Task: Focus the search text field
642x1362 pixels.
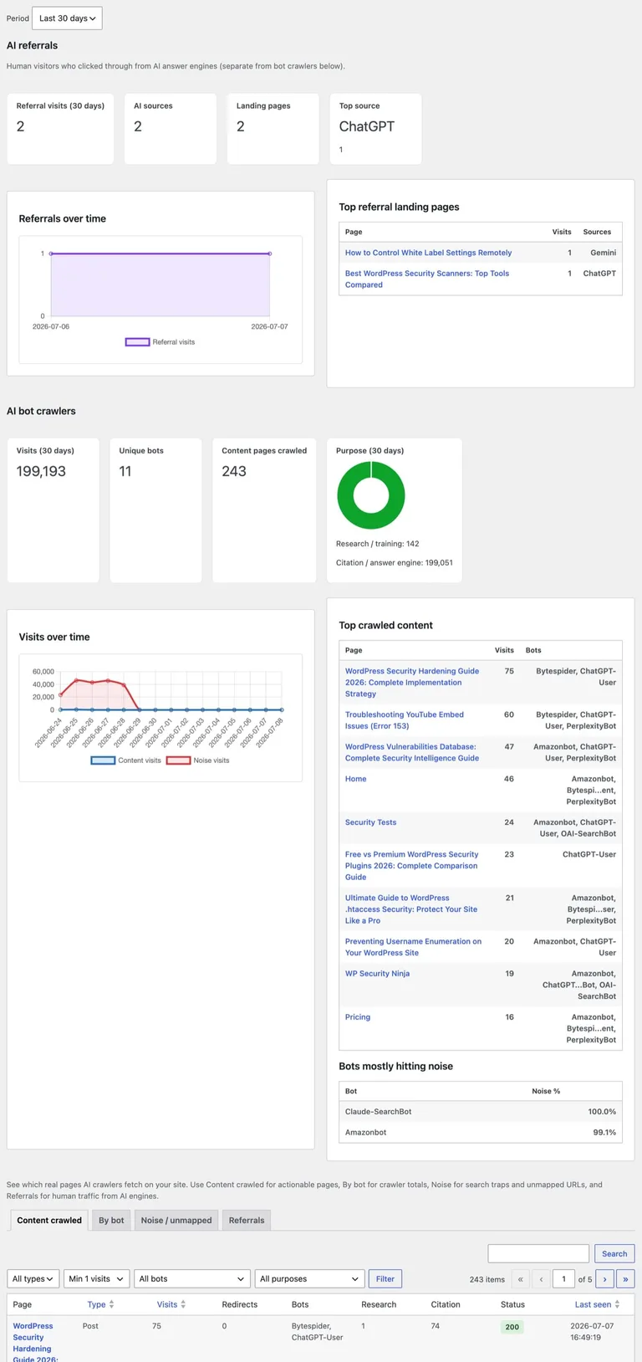Action: [538, 1253]
